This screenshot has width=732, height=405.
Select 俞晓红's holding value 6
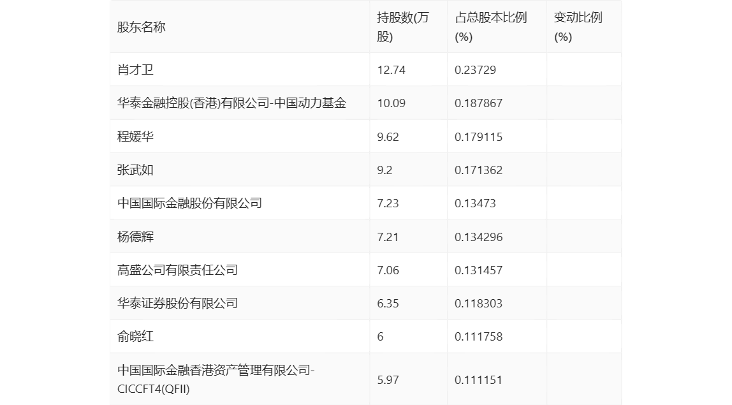pyautogui.click(x=381, y=336)
